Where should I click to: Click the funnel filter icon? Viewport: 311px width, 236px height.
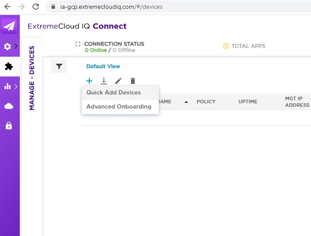pyautogui.click(x=59, y=66)
